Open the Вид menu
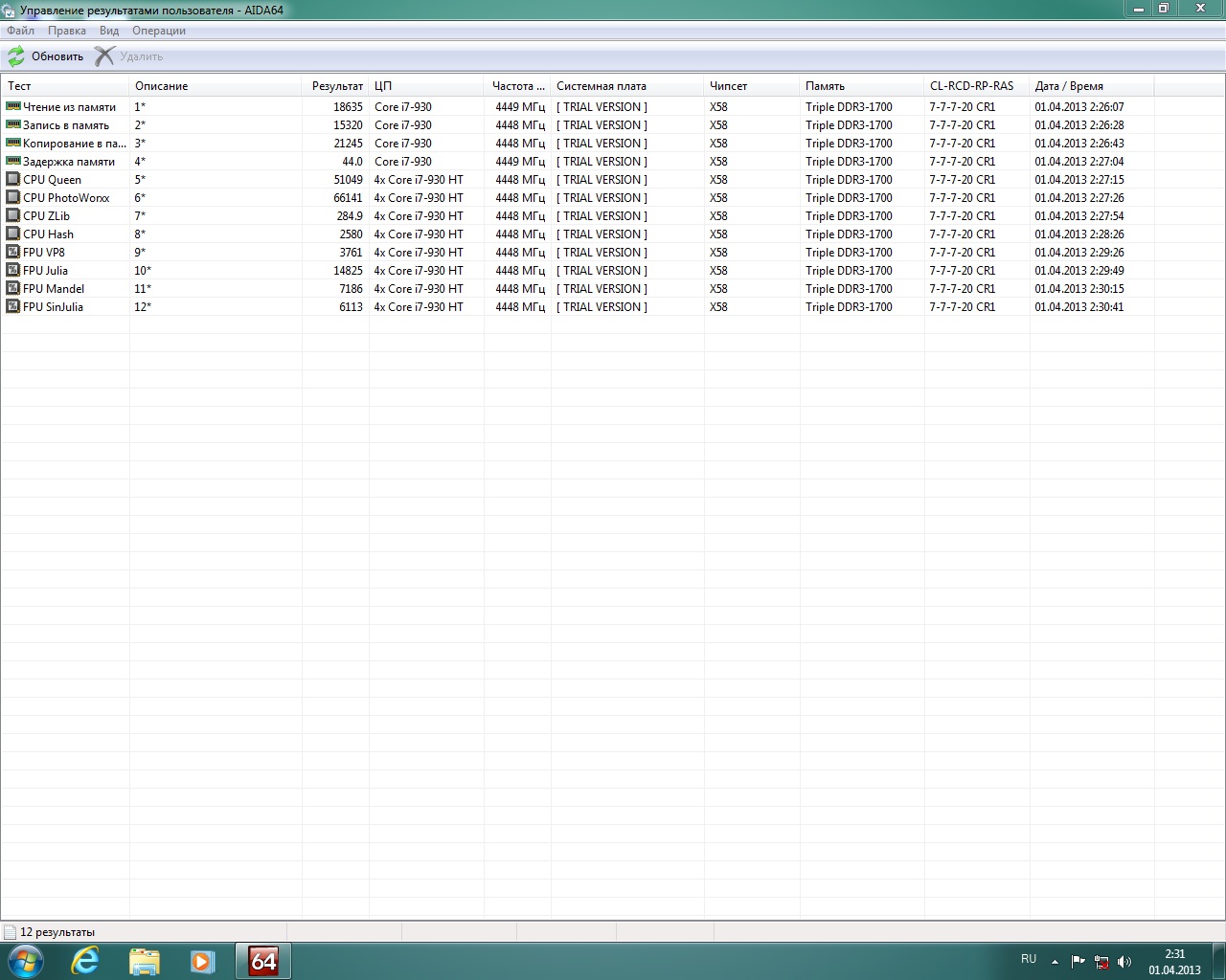Viewport: 1226px width, 980px height. pyautogui.click(x=109, y=31)
